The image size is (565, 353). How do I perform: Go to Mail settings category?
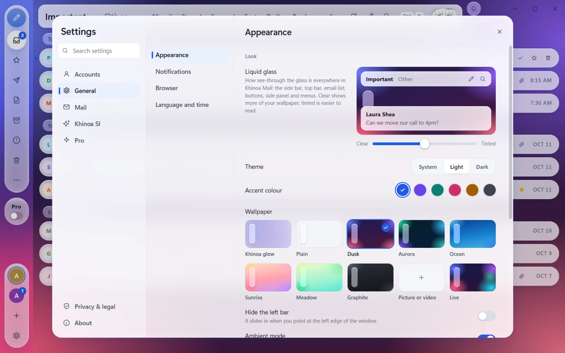(x=99, y=107)
